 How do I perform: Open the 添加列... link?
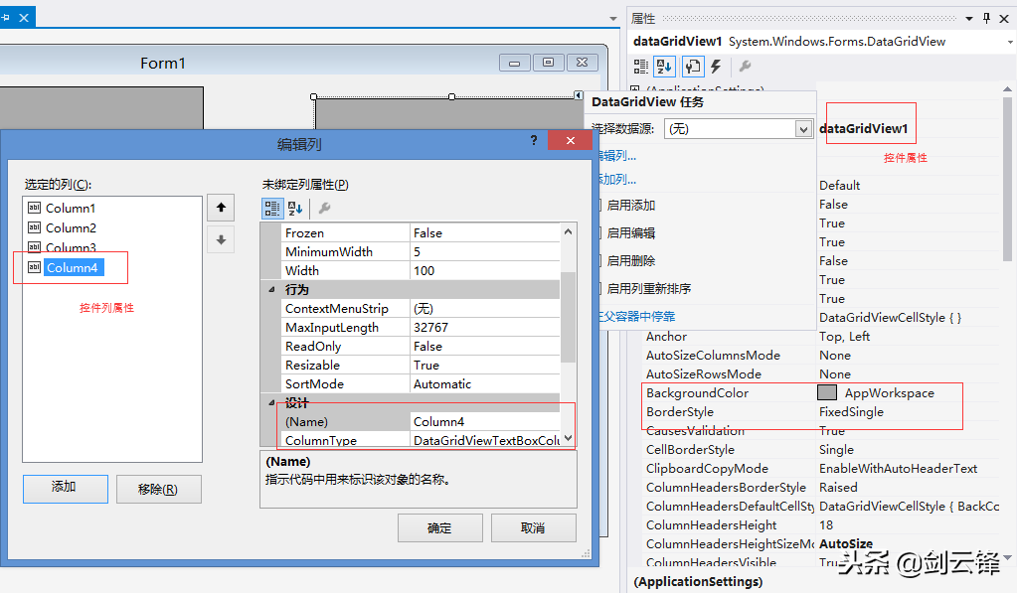[x=616, y=180]
